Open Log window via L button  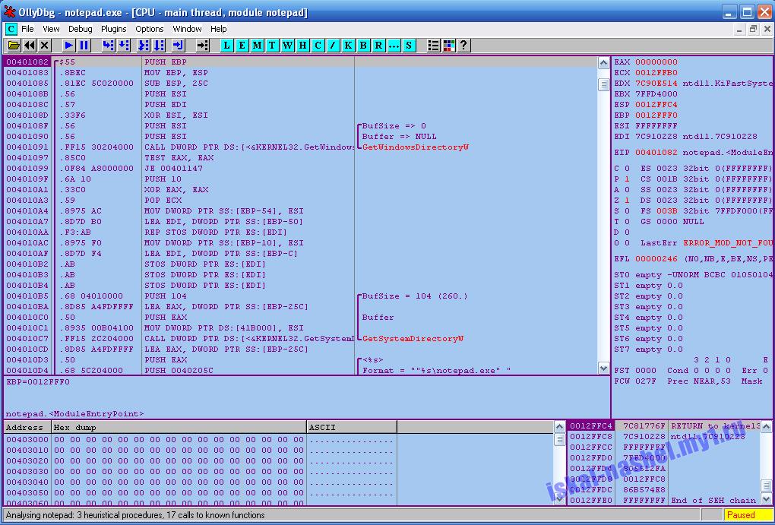(226, 46)
